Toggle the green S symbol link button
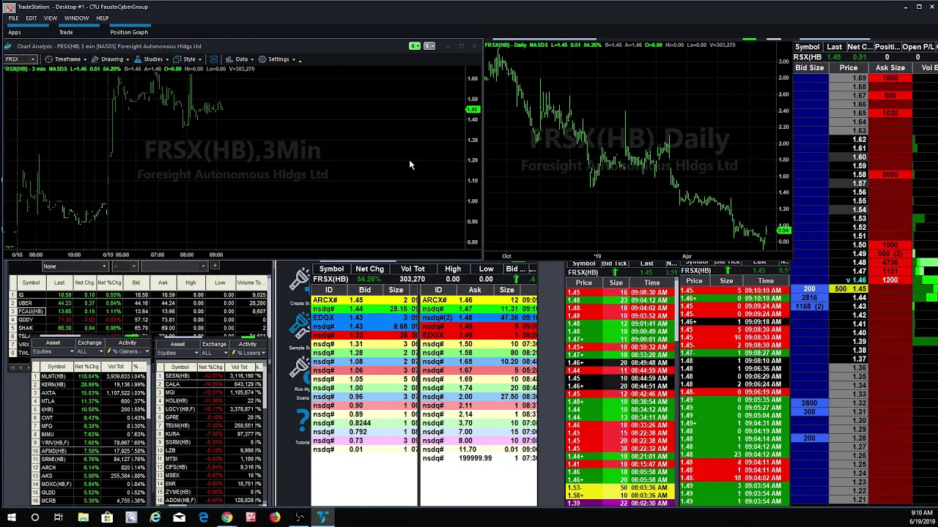Viewport: 938px width, 527px height. pos(415,46)
